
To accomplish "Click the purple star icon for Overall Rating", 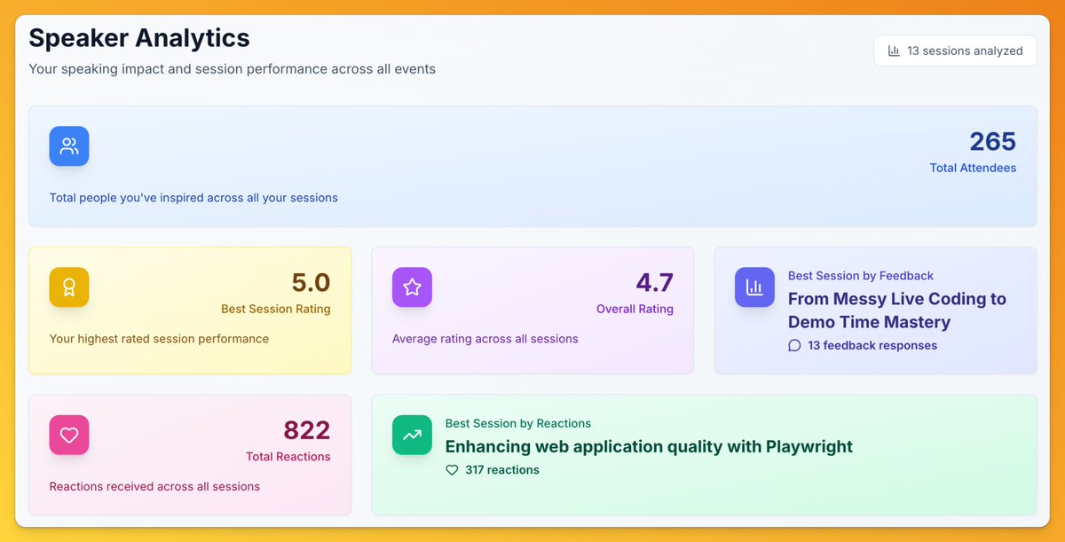I will click(412, 288).
